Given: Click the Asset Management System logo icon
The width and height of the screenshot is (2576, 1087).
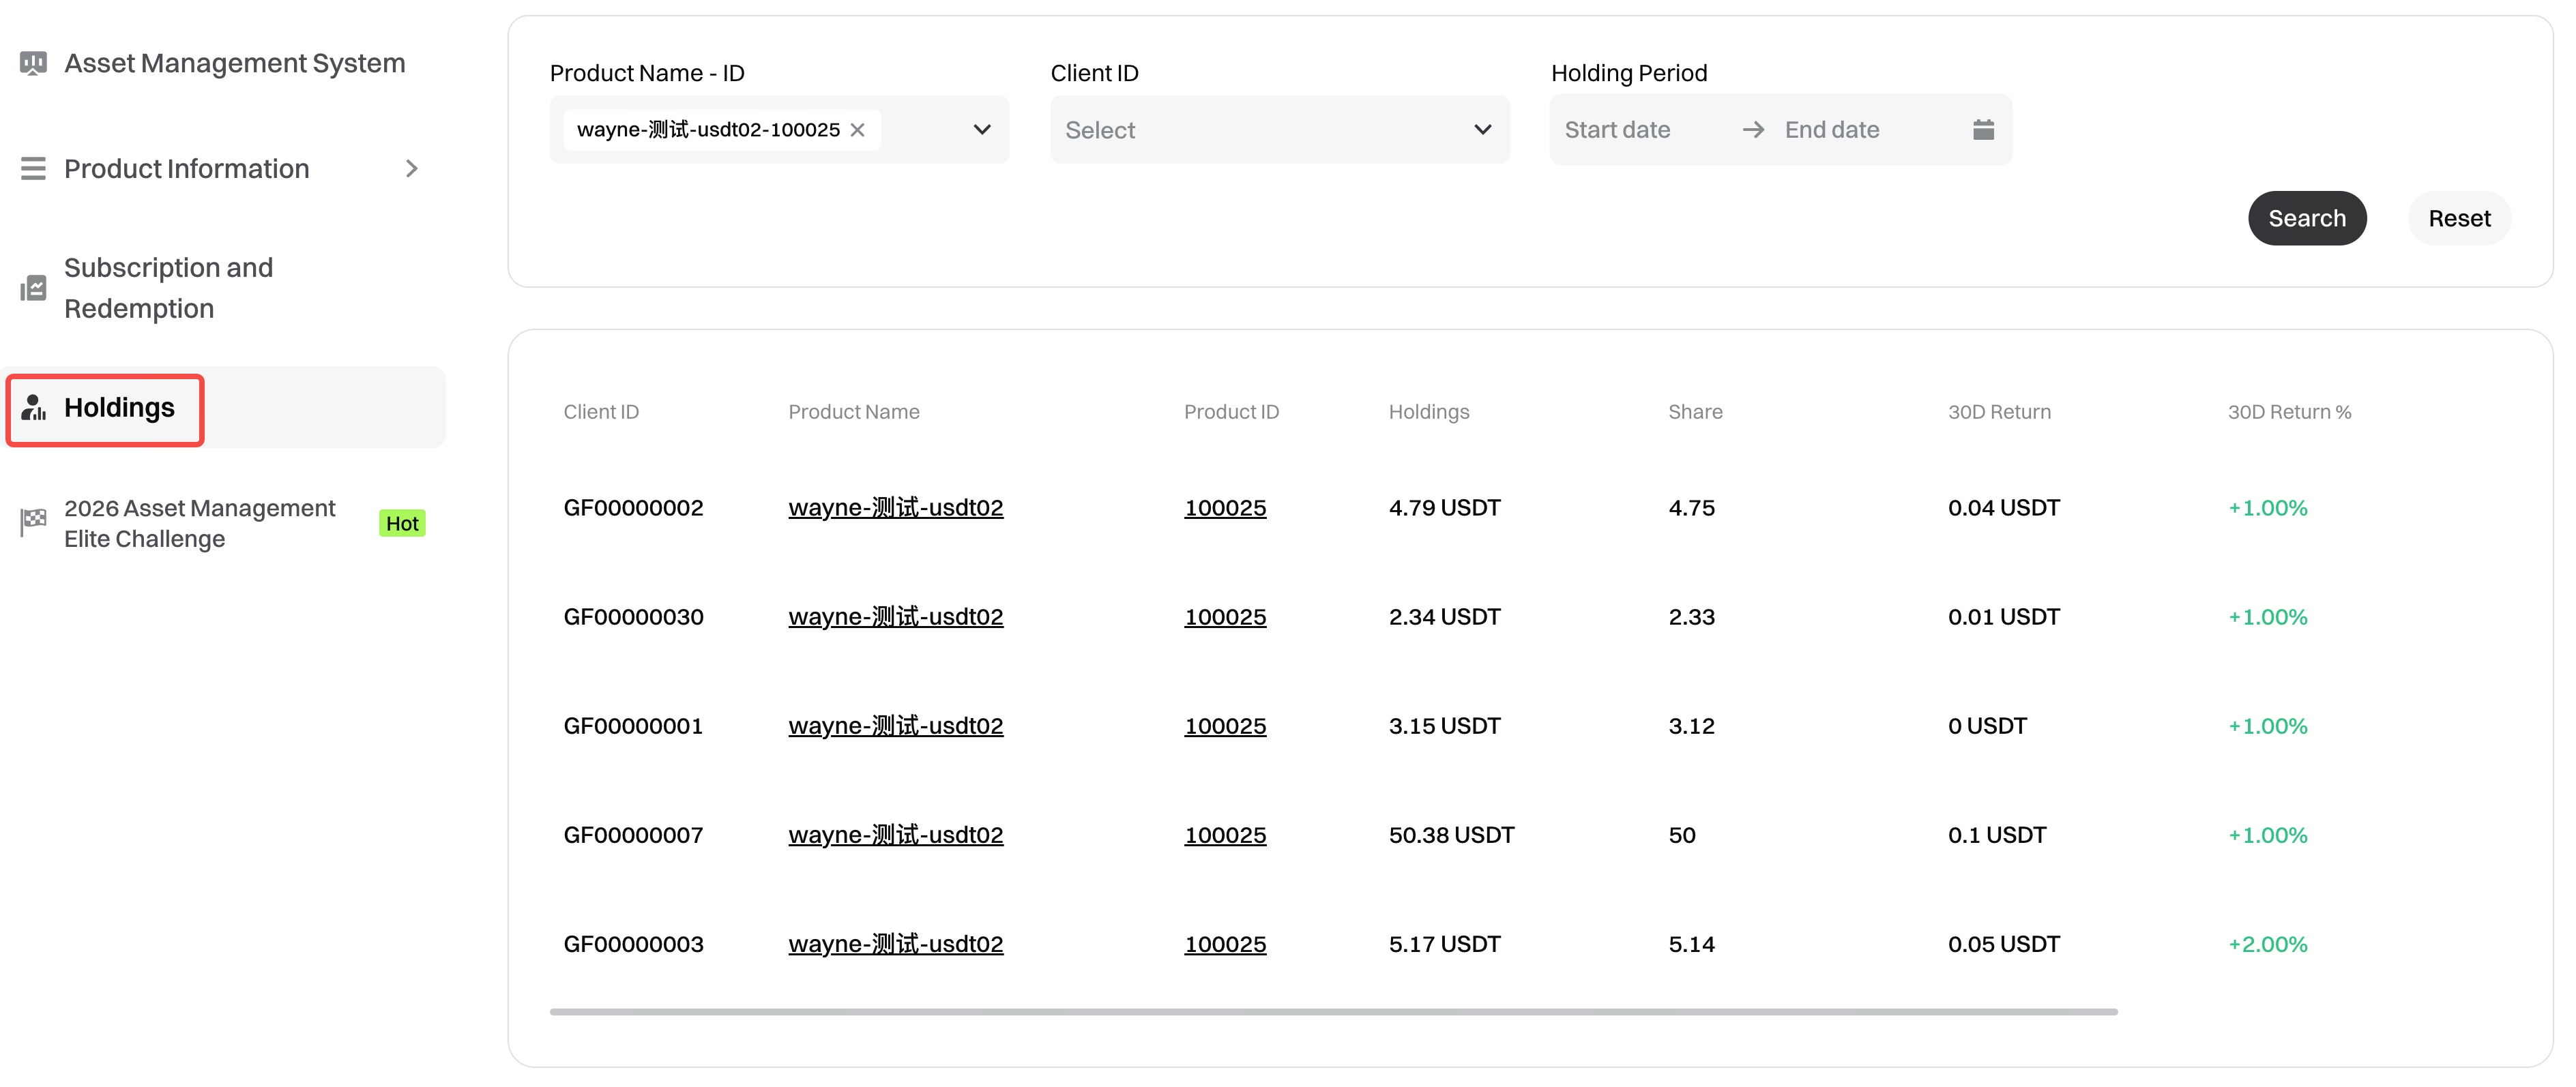Looking at the screenshot, I should click(x=33, y=64).
